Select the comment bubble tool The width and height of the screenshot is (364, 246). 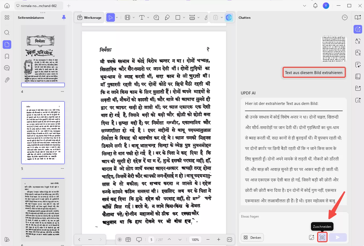(x=156, y=17)
